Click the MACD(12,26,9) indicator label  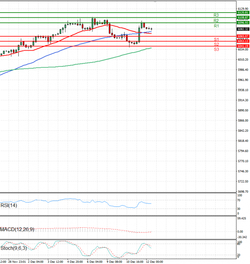tap(17, 229)
